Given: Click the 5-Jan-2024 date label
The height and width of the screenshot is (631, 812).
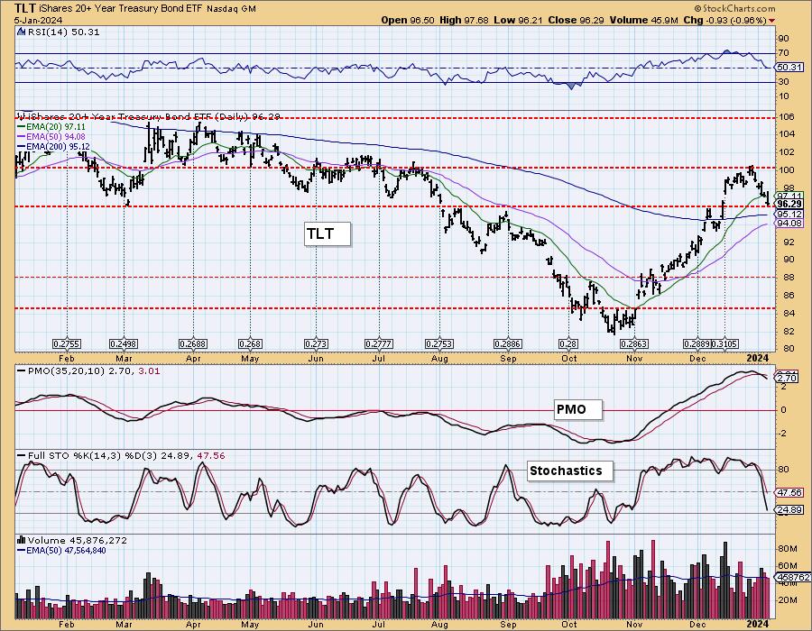Looking at the screenshot, I should (38, 20).
